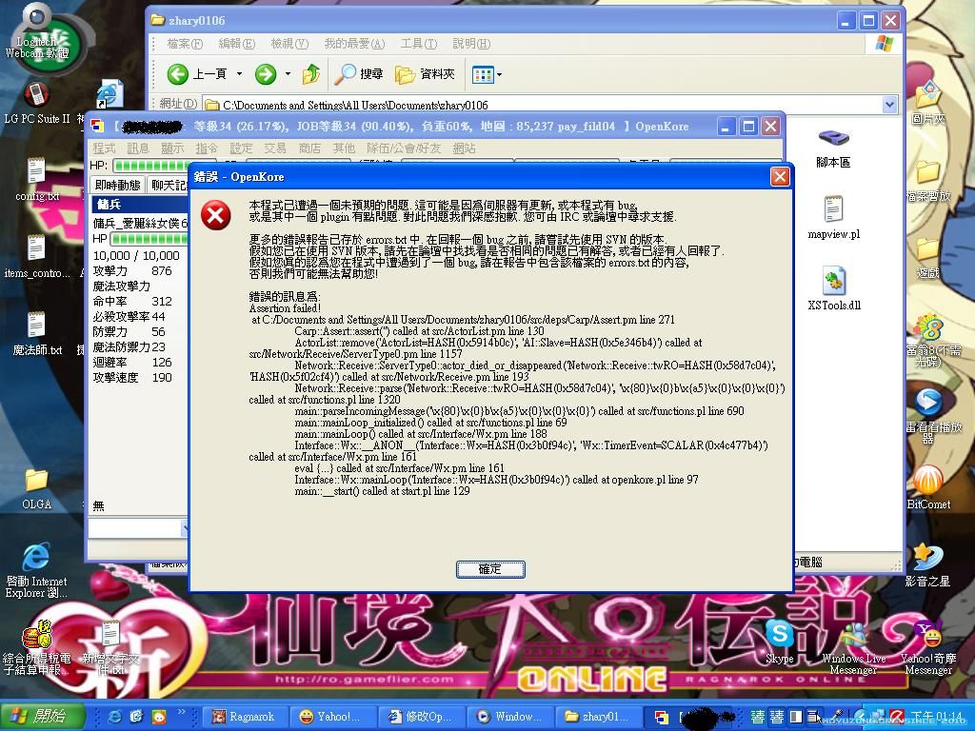The image size is (975, 731).
Task: Launch Internet Explorer from the desktop shortcut
Action: click(x=34, y=562)
